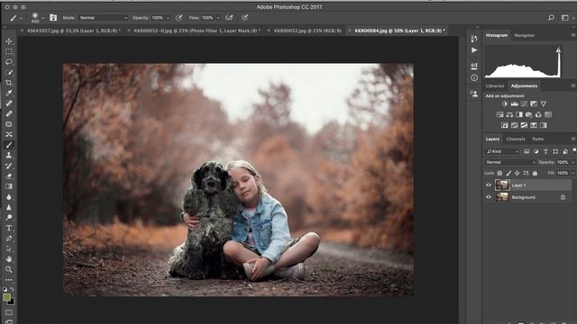Select the Eyedropper tool
Screen dimensions: 577x324
tap(9, 93)
